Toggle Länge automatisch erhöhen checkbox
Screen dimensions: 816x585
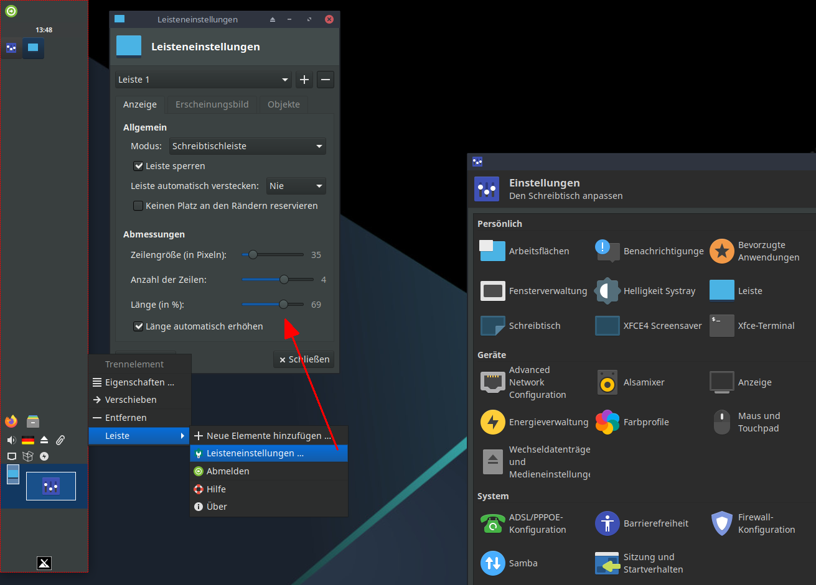pos(139,326)
